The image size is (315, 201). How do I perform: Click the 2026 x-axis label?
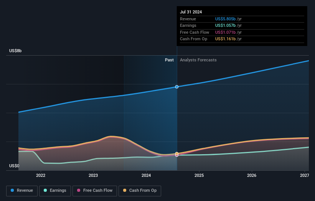point(252,176)
